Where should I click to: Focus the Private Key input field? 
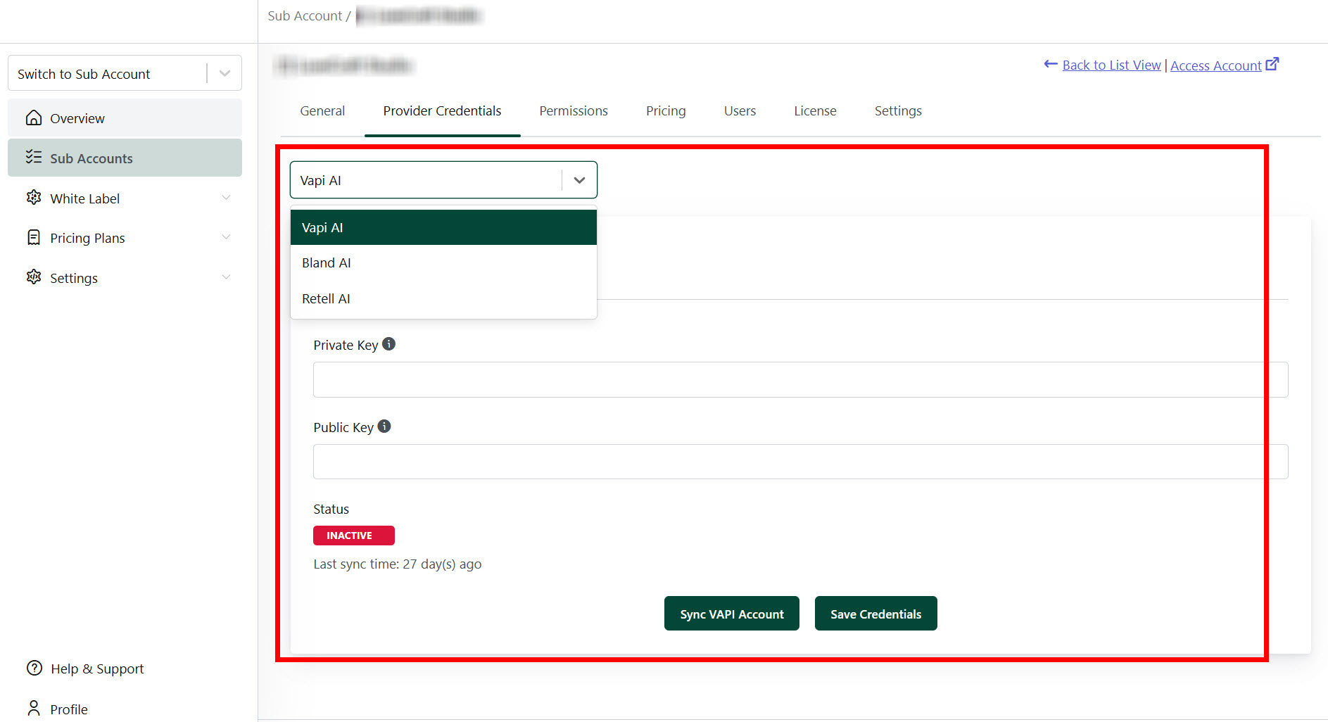pos(800,379)
